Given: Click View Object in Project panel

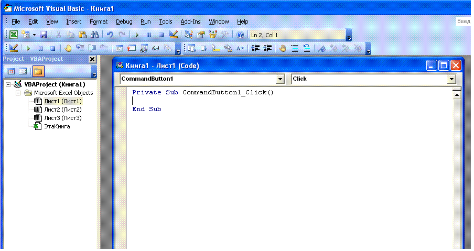Looking at the screenshot, I should [23, 71].
